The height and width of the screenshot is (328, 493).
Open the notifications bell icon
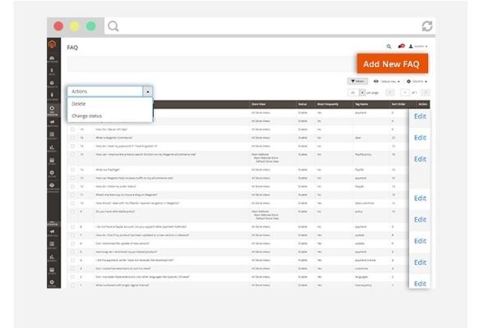tap(401, 47)
